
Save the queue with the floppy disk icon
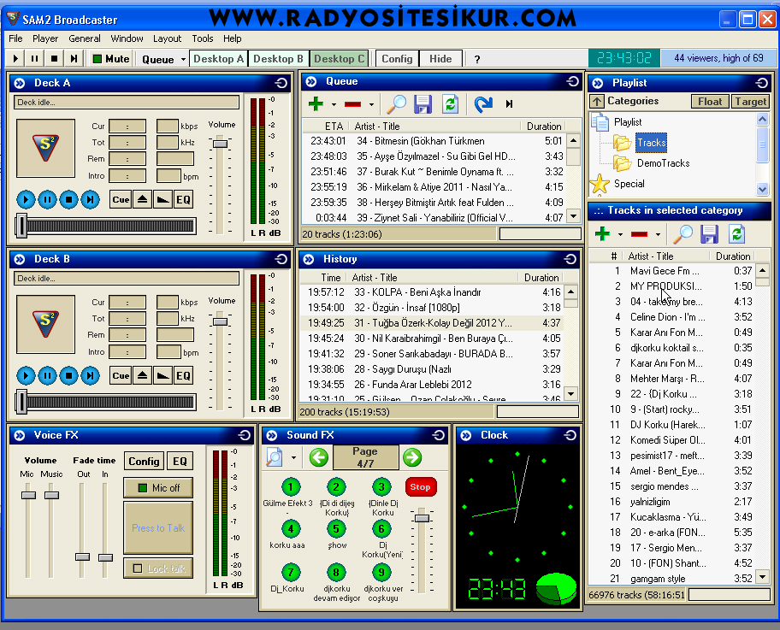[x=422, y=104]
